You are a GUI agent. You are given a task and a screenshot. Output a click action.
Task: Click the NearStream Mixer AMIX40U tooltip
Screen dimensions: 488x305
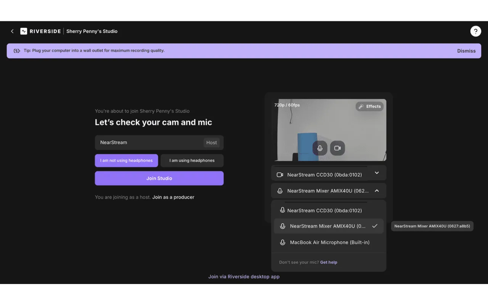pyautogui.click(x=432, y=226)
